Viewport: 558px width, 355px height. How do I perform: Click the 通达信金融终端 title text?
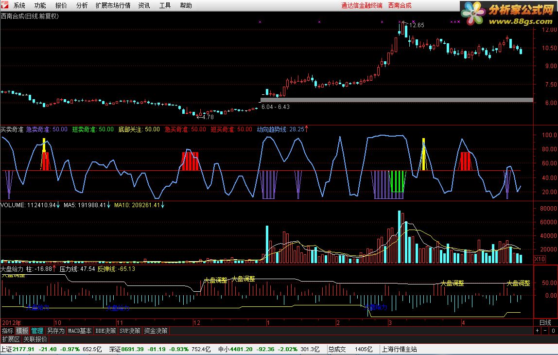(362, 5)
